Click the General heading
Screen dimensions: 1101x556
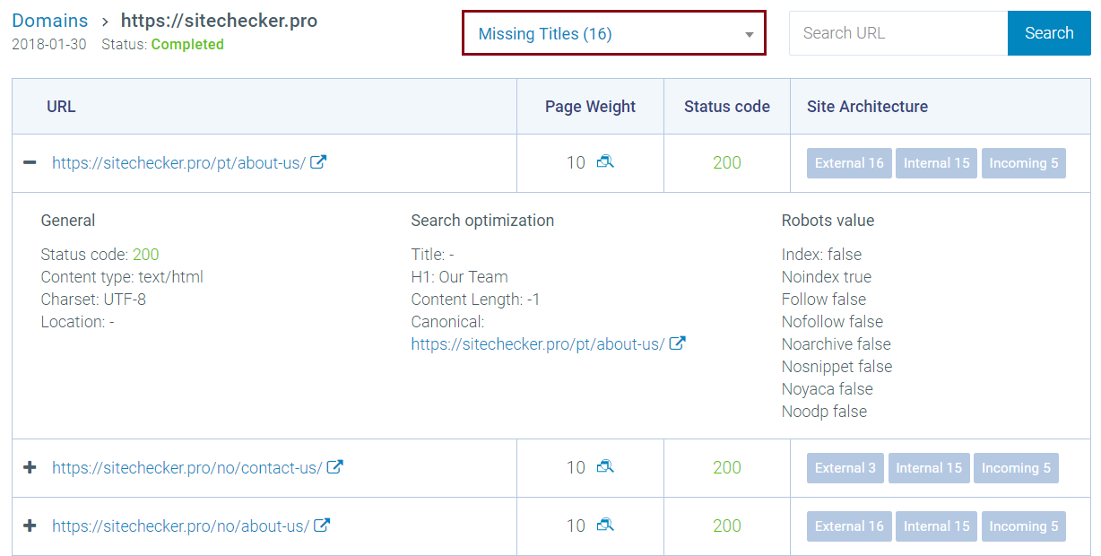click(68, 221)
